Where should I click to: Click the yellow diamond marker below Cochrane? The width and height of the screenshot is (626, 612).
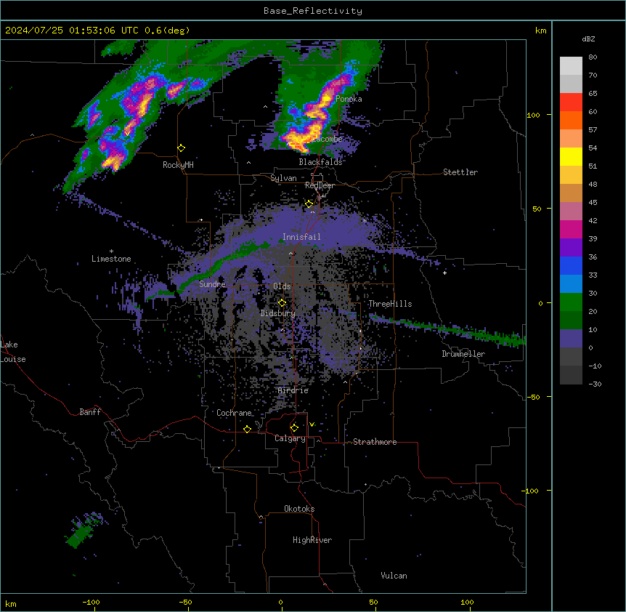tap(247, 429)
